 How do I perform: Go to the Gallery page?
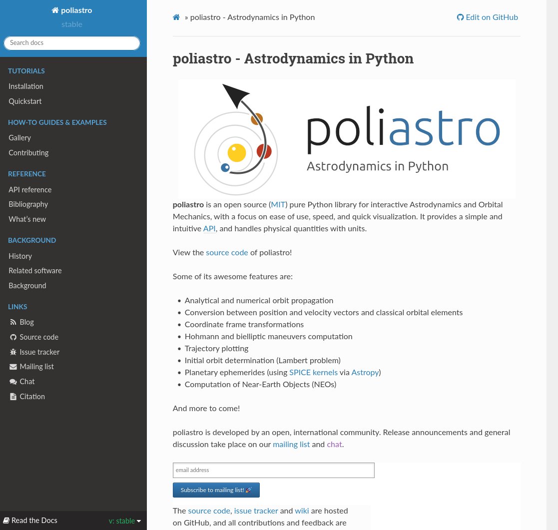pyautogui.click(x=19, y=138)
